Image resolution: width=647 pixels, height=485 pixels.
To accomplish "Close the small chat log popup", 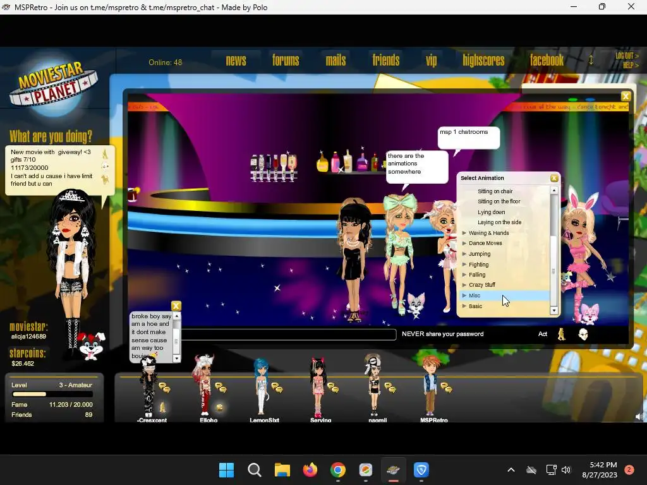I will (176, 306).
